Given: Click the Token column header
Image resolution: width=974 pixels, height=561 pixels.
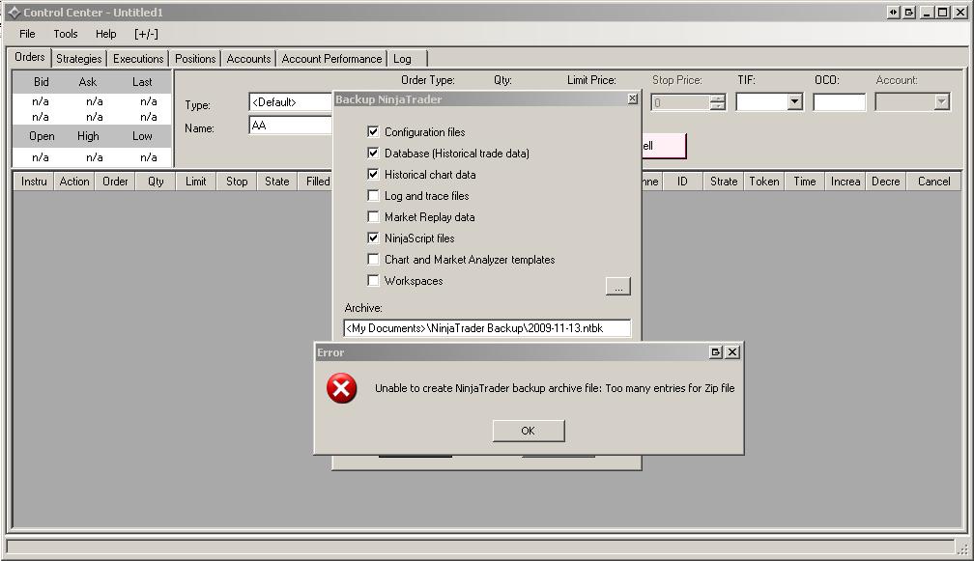Looking at the screenshot, I should (x=764, y=182).
